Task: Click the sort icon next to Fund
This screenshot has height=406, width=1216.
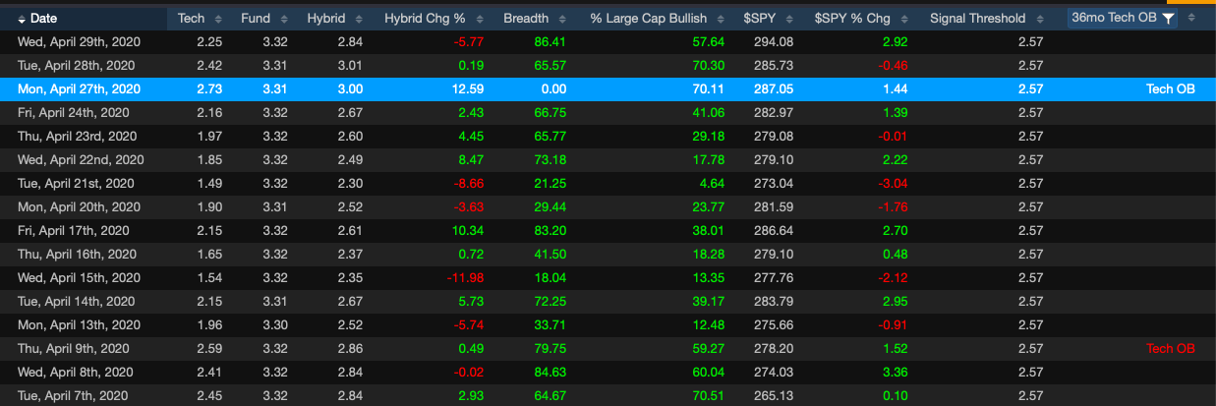Action: [284, 19]
